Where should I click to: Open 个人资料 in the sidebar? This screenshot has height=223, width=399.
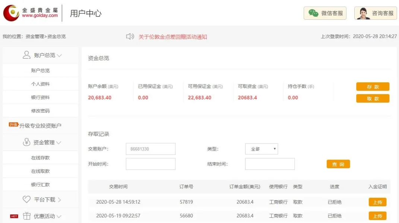40,84
